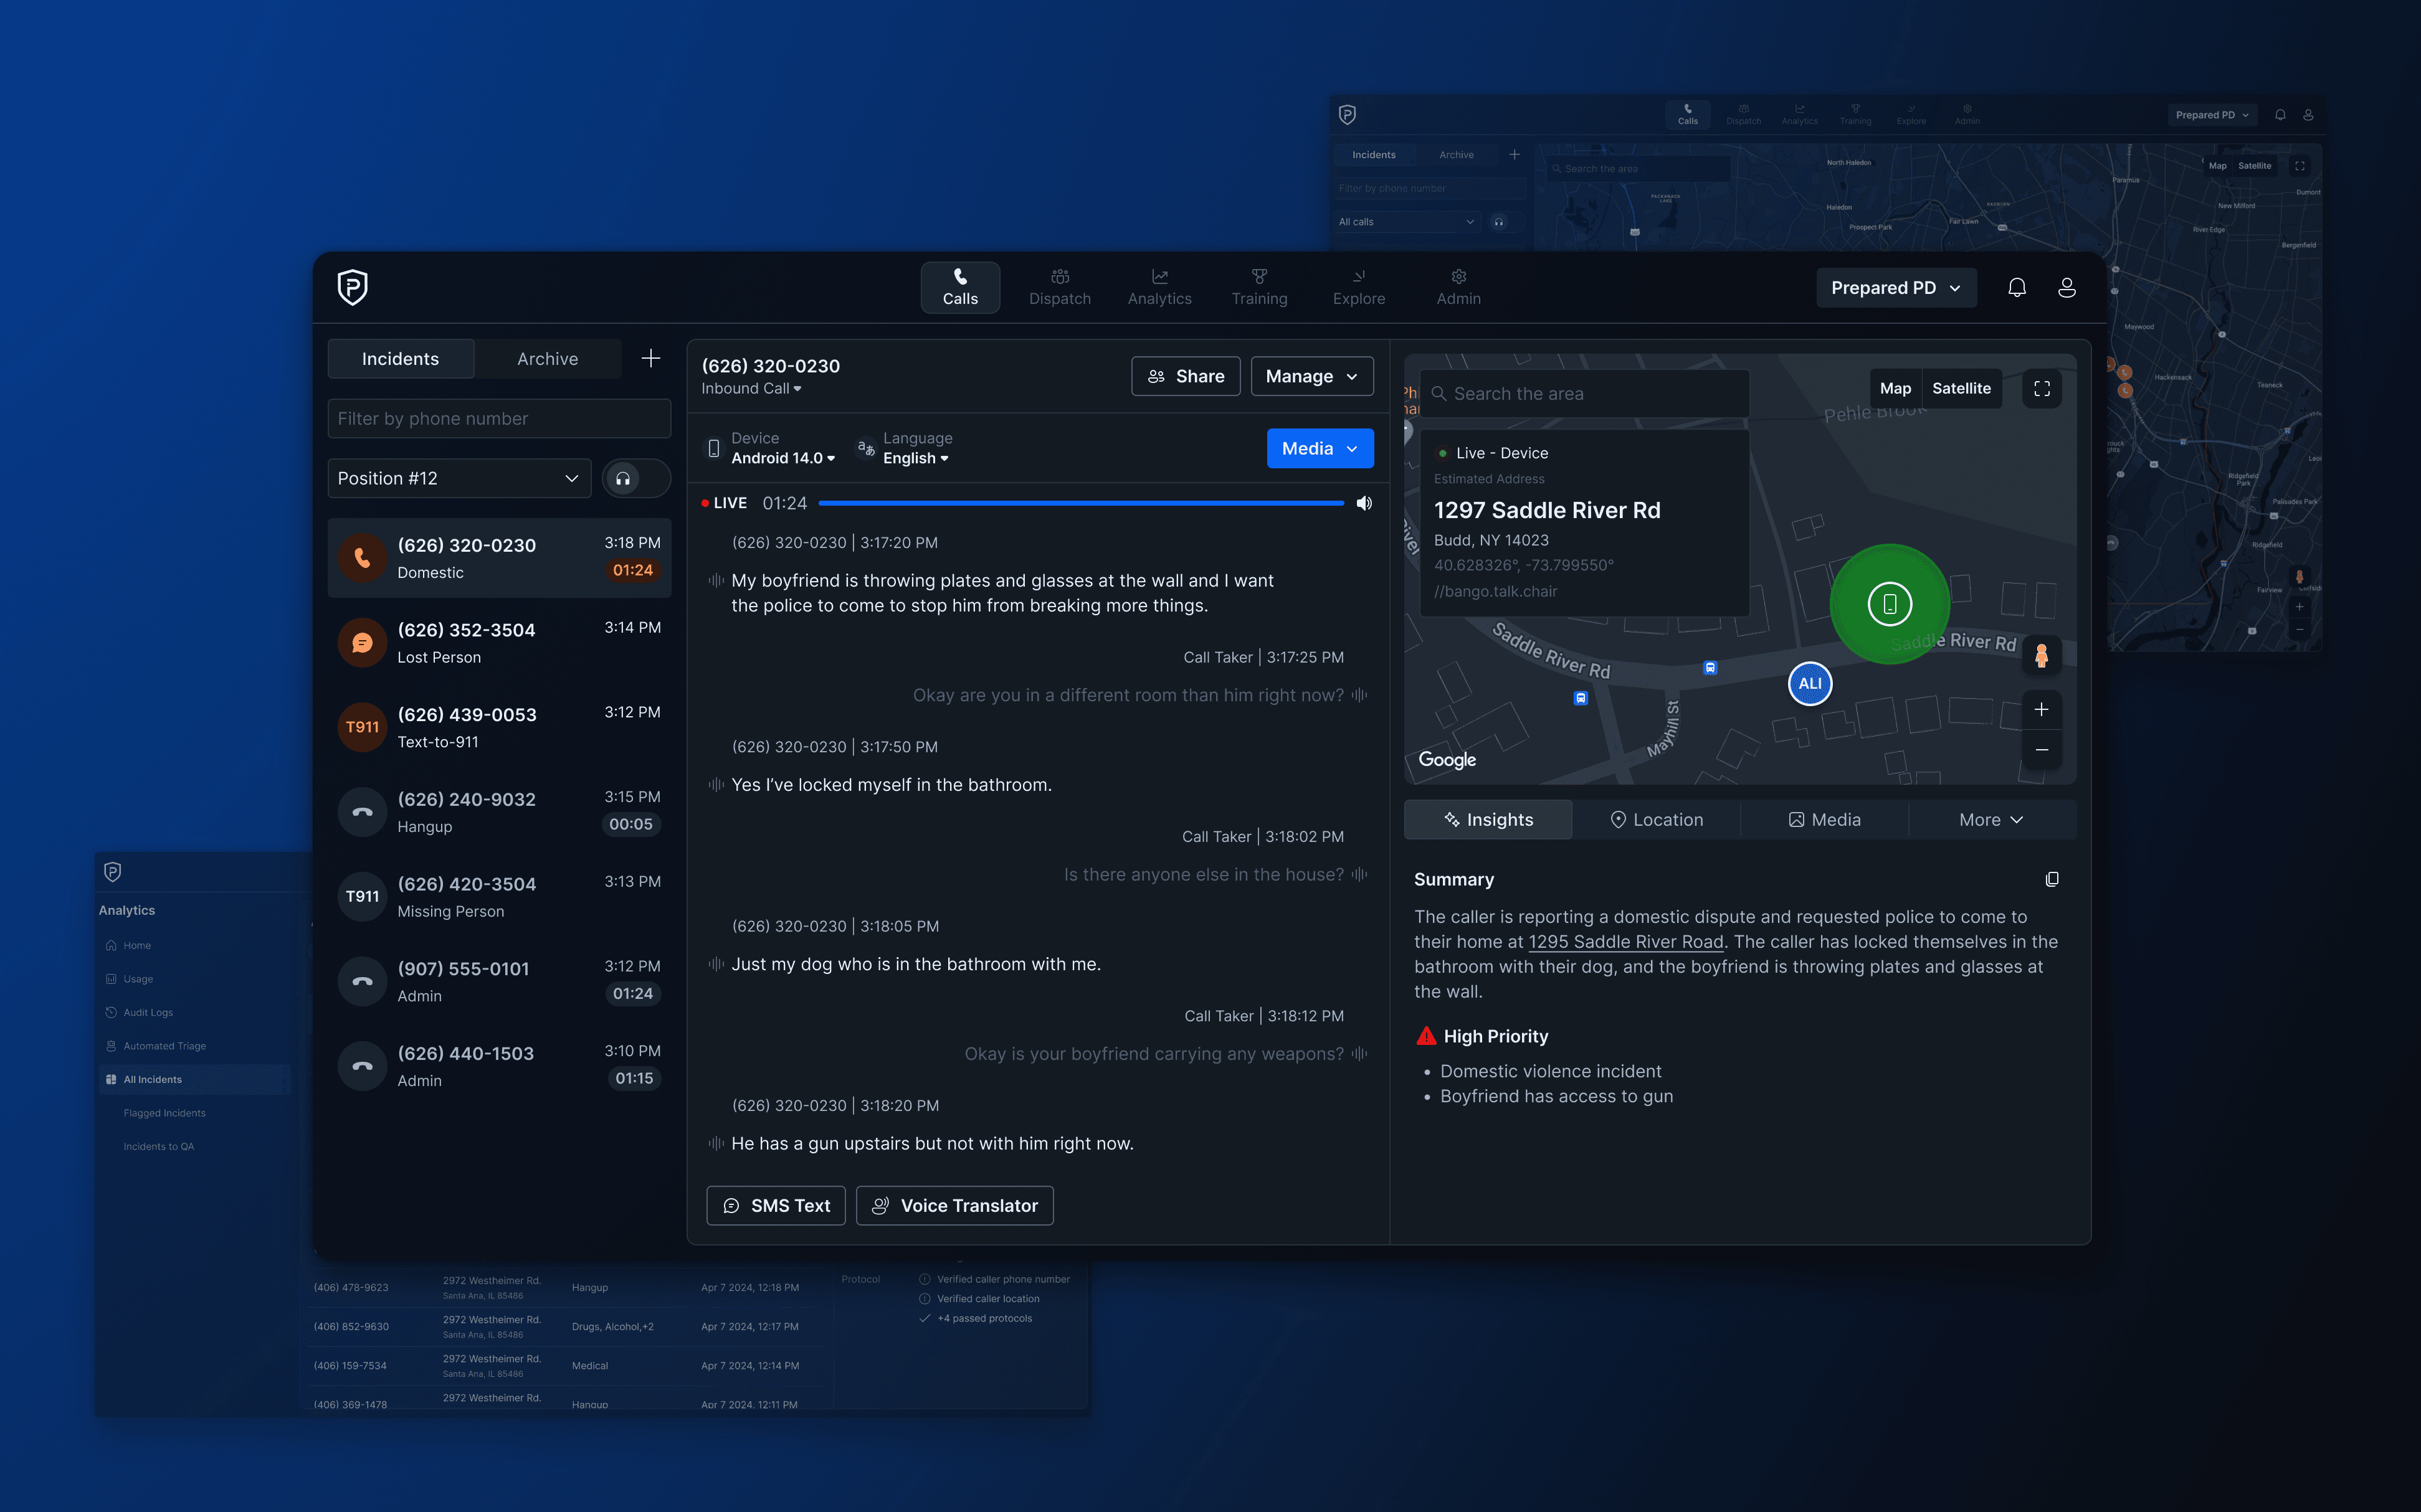The width and height of the screenshot is (2421, 1512).
Task: Mute the live call audio speaker
Action: pos(1364,503)
